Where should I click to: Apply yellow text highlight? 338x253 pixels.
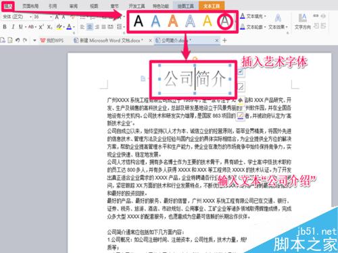point(59,27)
